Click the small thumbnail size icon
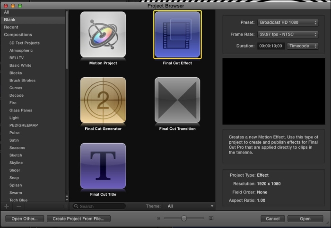The height and width of the screenshot is (228, 331). pos(158,219)
